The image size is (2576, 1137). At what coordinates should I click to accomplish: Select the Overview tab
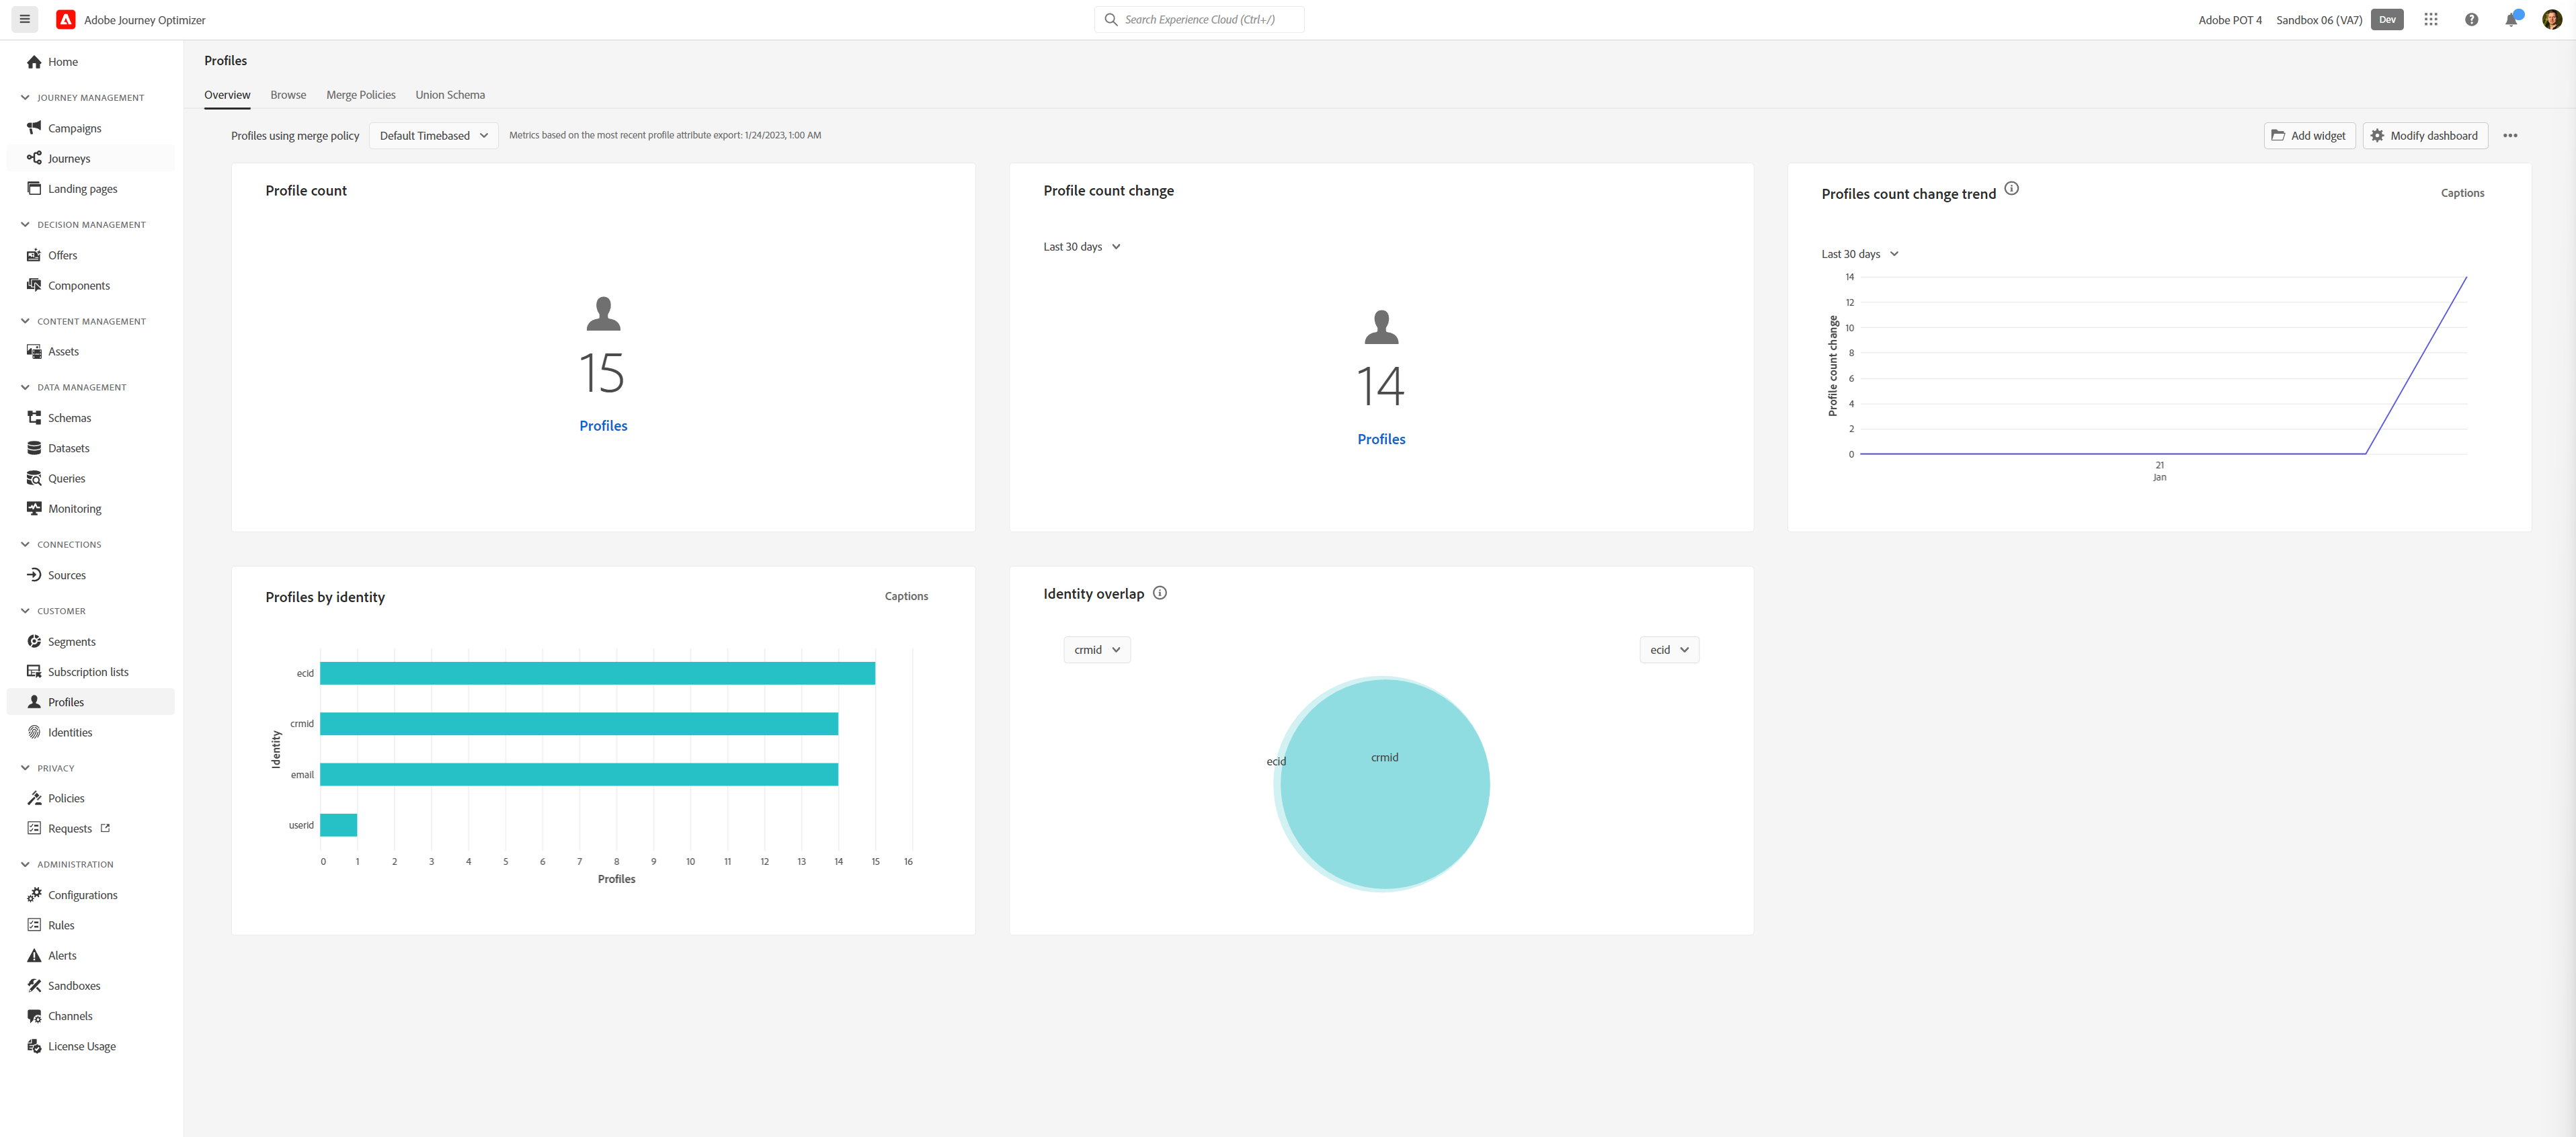click(227, 95)
